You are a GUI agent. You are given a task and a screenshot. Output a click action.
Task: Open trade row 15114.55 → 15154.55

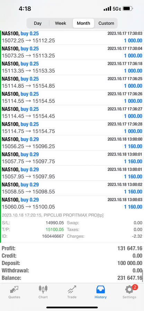point(72,97)
